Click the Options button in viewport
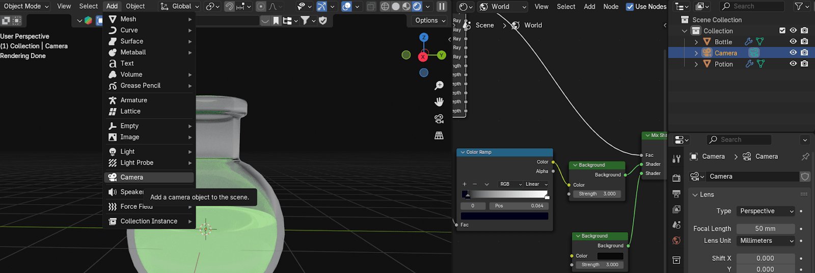 [x=430, y=20]
